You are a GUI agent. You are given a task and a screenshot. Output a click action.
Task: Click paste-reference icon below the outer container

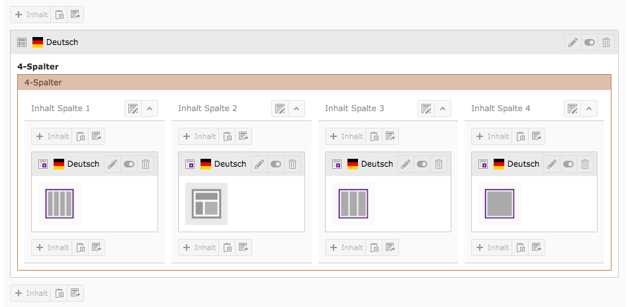pyautogui.click(x=75, y=293)
